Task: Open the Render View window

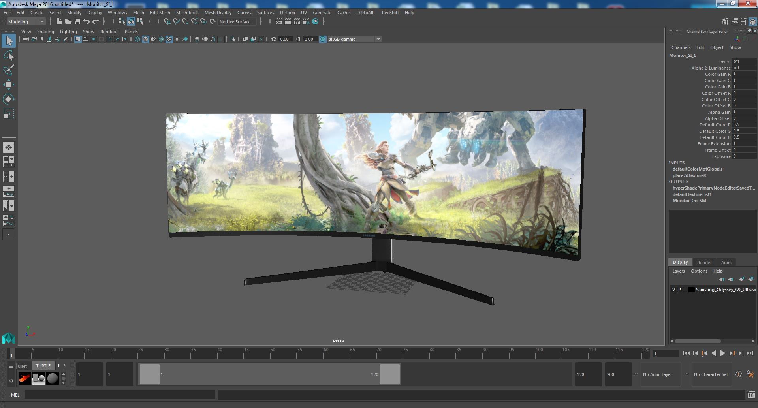Action: click(x=279, y=22)
